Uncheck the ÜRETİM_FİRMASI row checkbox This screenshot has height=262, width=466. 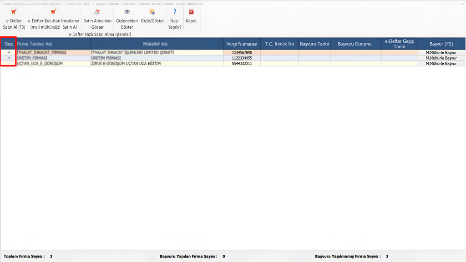tap(9, 58)
